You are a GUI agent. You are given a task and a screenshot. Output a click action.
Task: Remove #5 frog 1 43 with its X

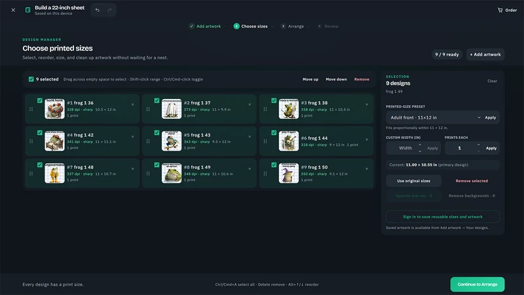pos(250,136)
